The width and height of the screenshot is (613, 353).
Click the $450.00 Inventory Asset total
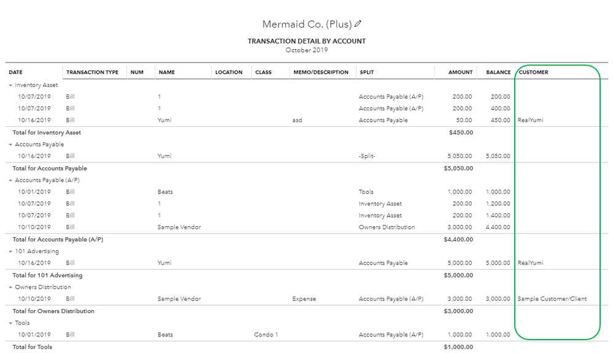[461, 132]
